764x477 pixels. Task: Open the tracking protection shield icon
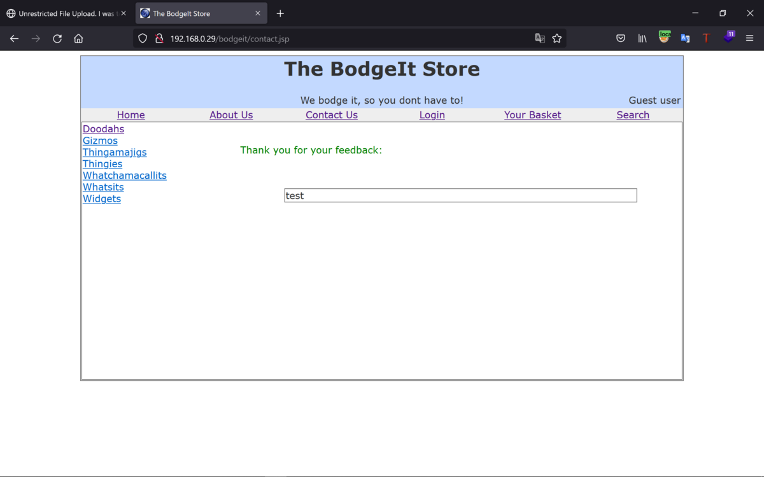pos(143,39)
